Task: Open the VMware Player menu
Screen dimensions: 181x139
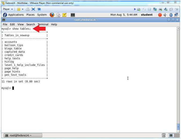Action: [8, 9]
